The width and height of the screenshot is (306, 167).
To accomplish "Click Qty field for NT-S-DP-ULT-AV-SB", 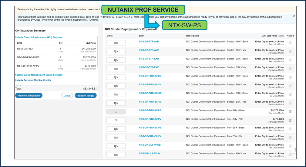I will [x=116, y=146].
